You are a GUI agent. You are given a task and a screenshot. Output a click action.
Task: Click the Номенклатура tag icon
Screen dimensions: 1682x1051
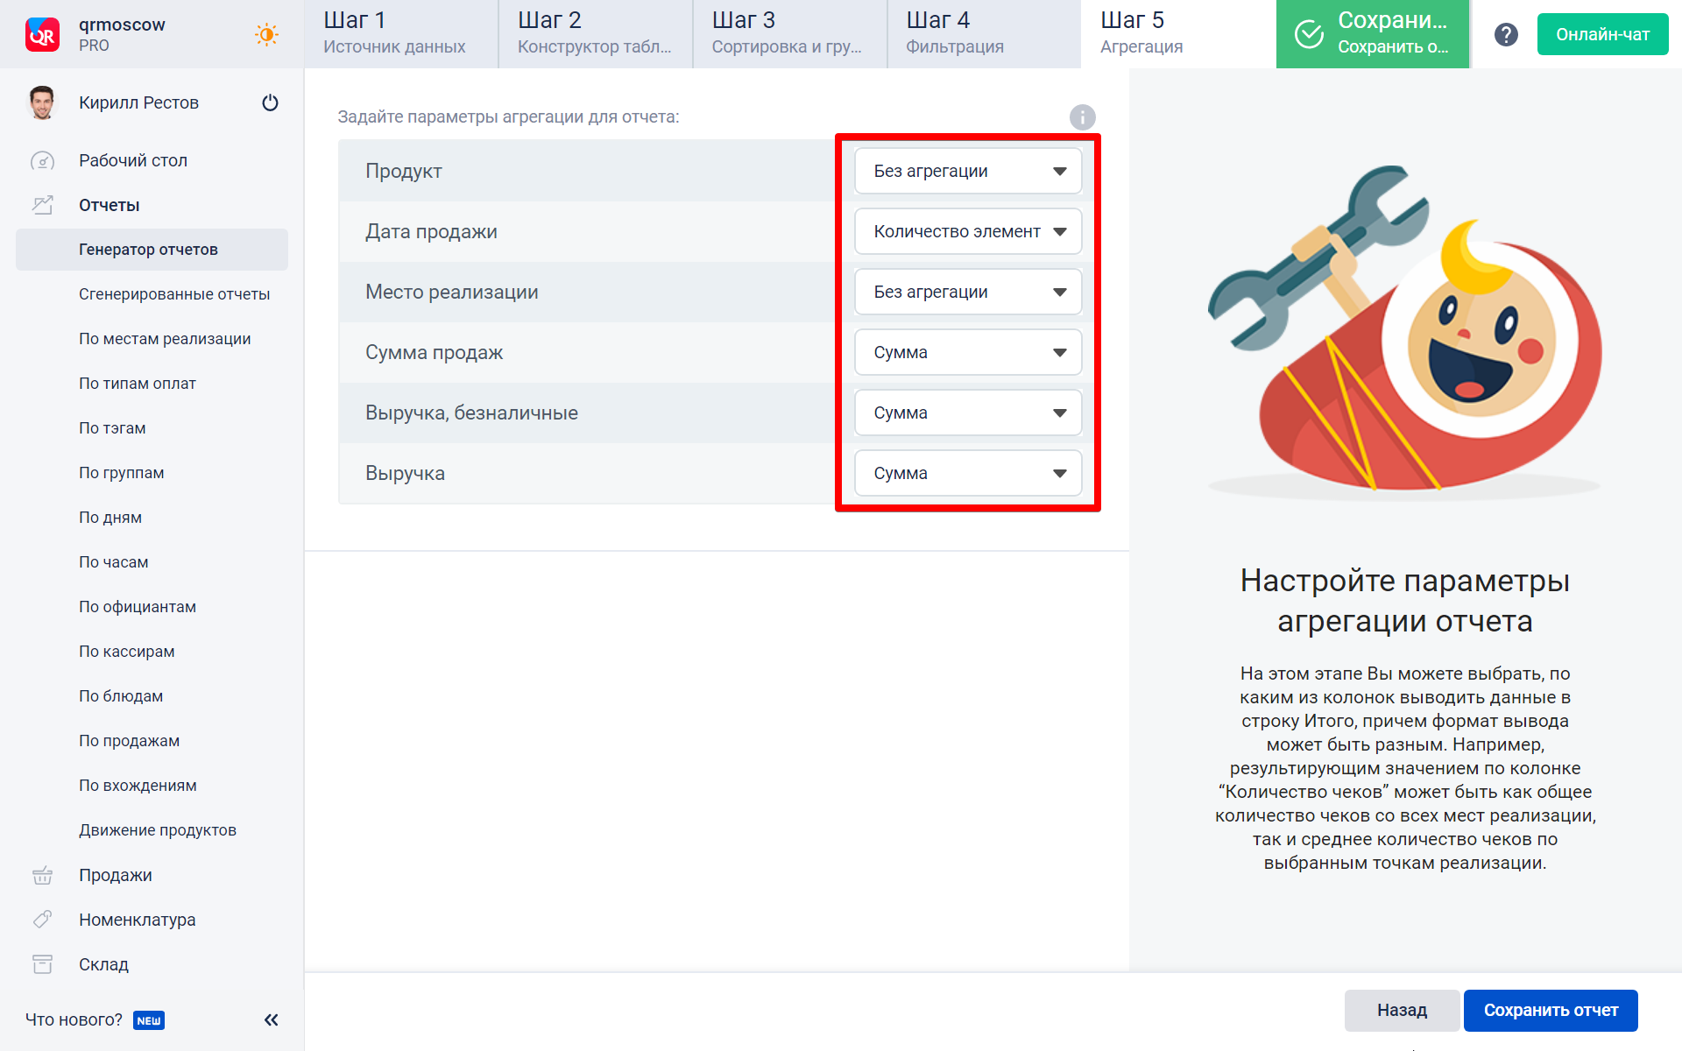tap(42, 920)
